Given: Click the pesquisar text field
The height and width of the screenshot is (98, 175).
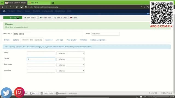Looking at the screenshot, I should pos(41,71).
